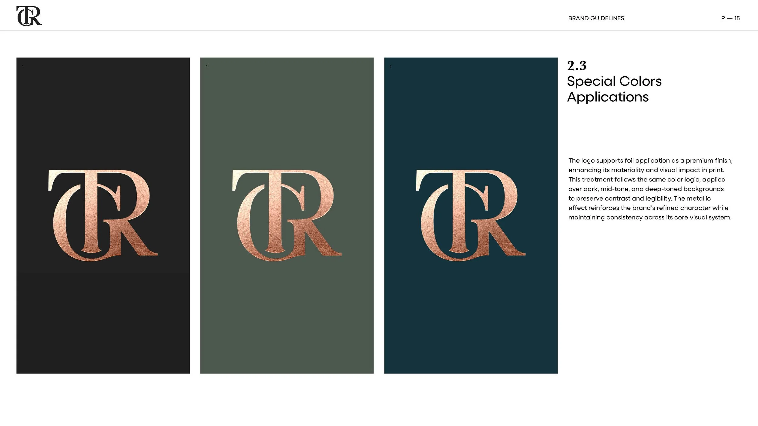758x426 pixels.
Task: Click the line 'over dark, mid-tone, and deep-toned backgrounds'
Action: coord(646,189)
